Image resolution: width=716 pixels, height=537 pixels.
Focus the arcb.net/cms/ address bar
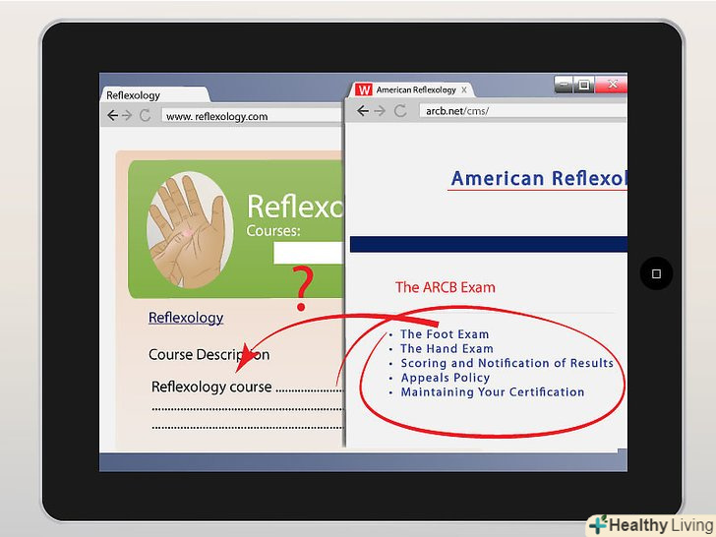[x=523, y=111]
